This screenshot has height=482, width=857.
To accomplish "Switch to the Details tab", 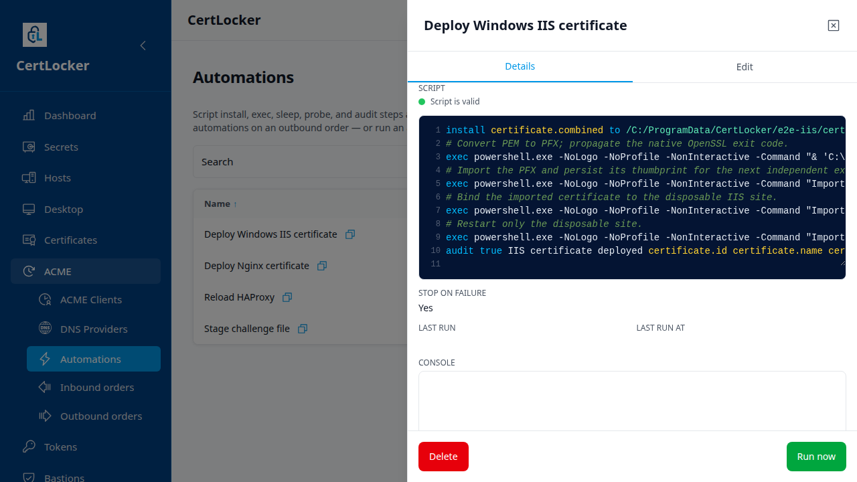I will pos(520,66).
